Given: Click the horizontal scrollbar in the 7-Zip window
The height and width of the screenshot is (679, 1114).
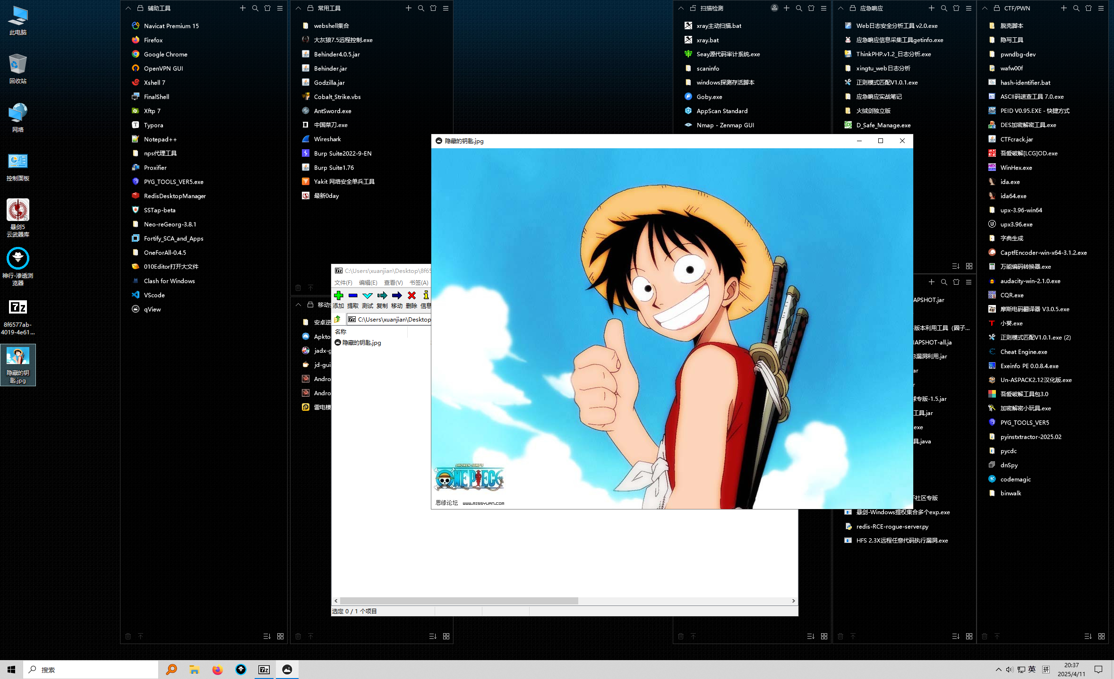Looking at the screenshot, I should [458, 601].
